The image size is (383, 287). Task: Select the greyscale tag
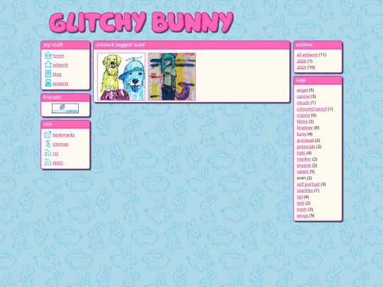click(306, 147)
